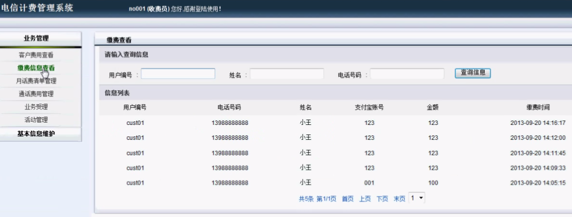Screen dimensions: 572x217
Task: Click phone number in the 14:12:00 row
Action: click(x=230, y=138)
